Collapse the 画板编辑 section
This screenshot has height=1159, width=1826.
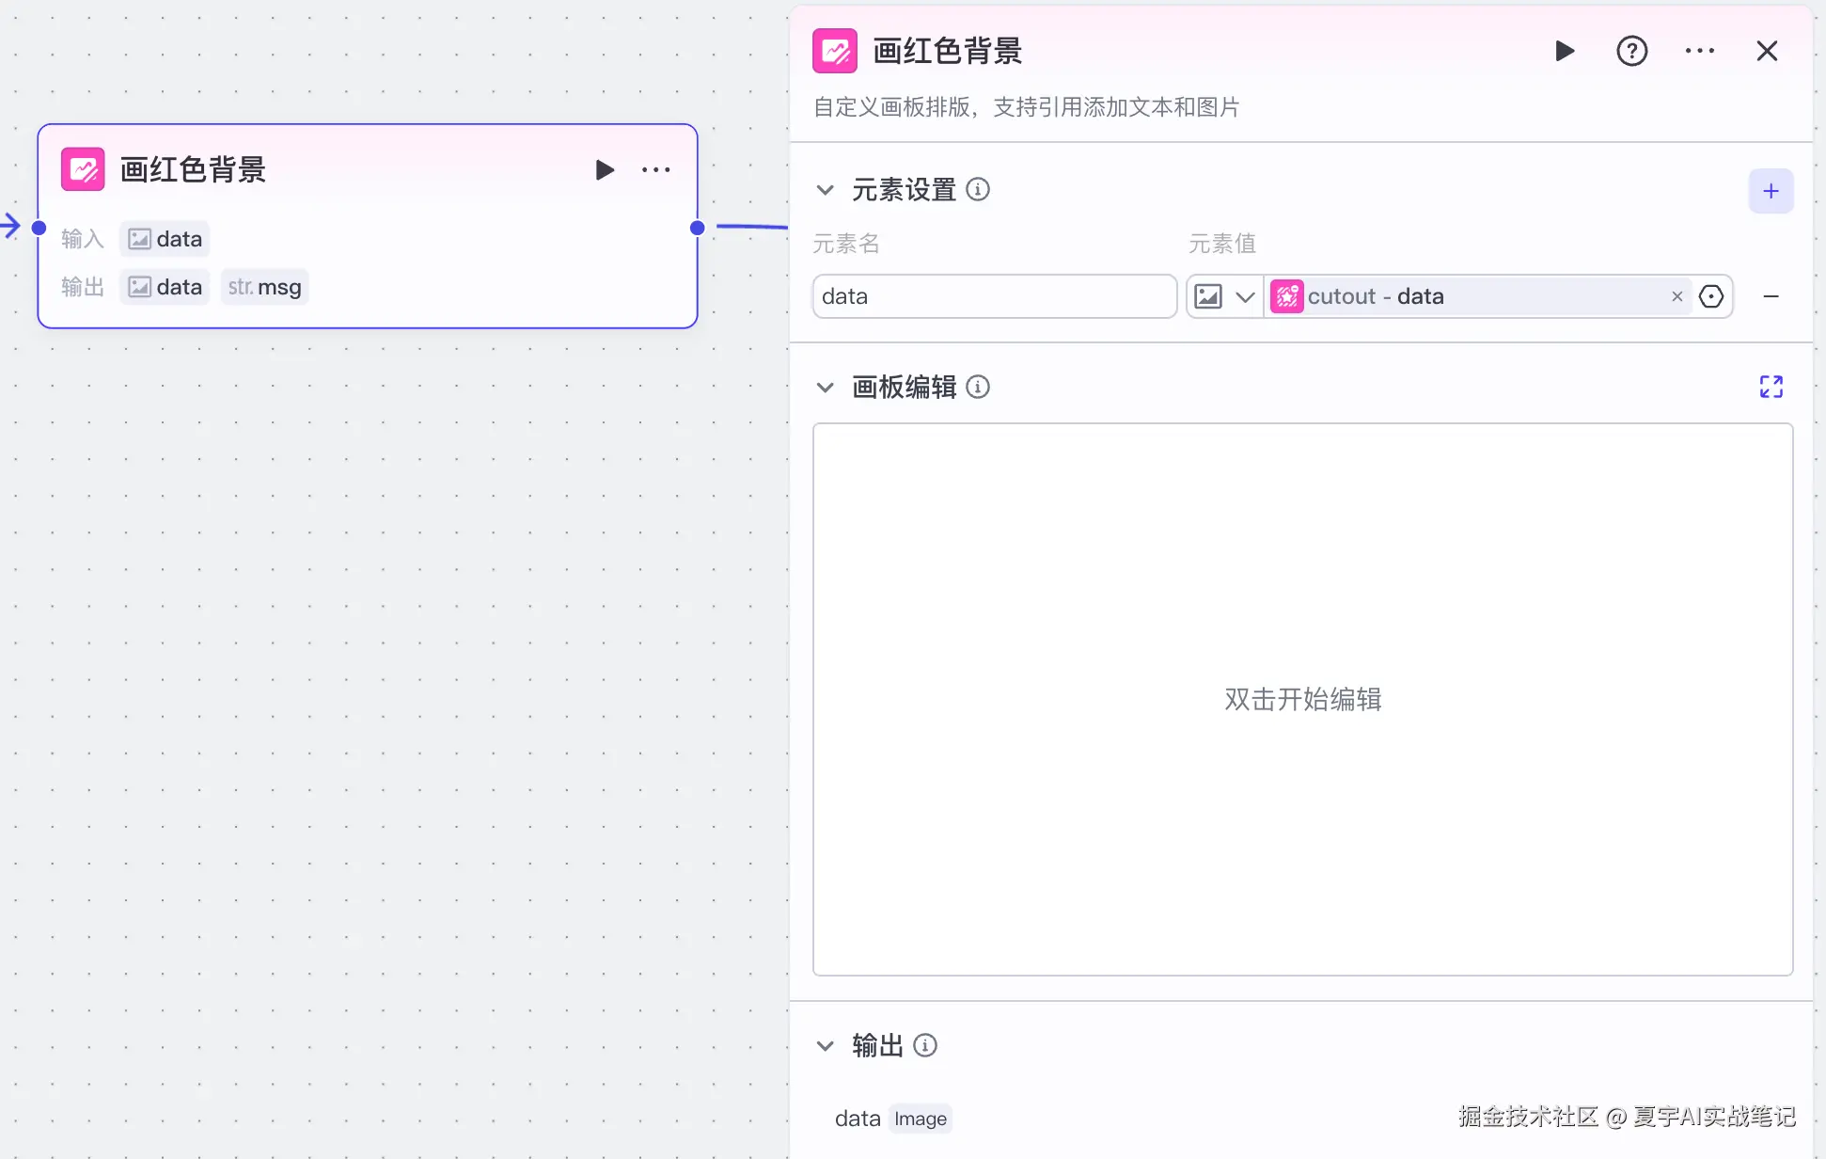point(825,388)
